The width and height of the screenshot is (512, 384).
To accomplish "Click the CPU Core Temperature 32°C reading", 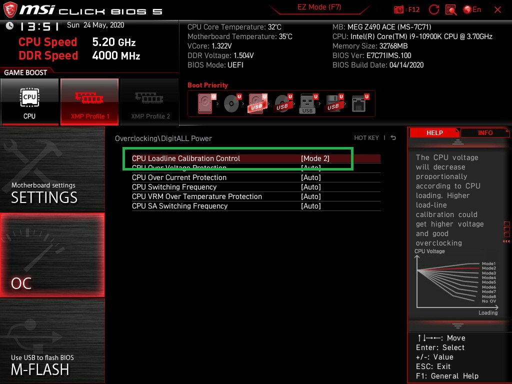I will click(x=234, y=27).
